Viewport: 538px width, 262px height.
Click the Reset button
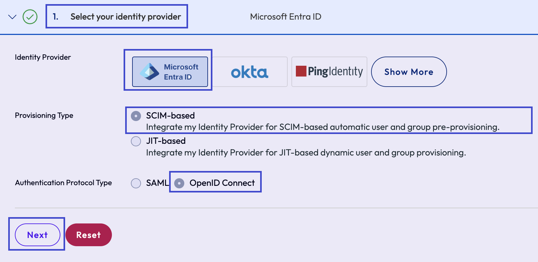pos(89,235)
